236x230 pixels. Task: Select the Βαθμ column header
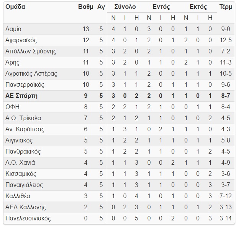click(86, 7)
